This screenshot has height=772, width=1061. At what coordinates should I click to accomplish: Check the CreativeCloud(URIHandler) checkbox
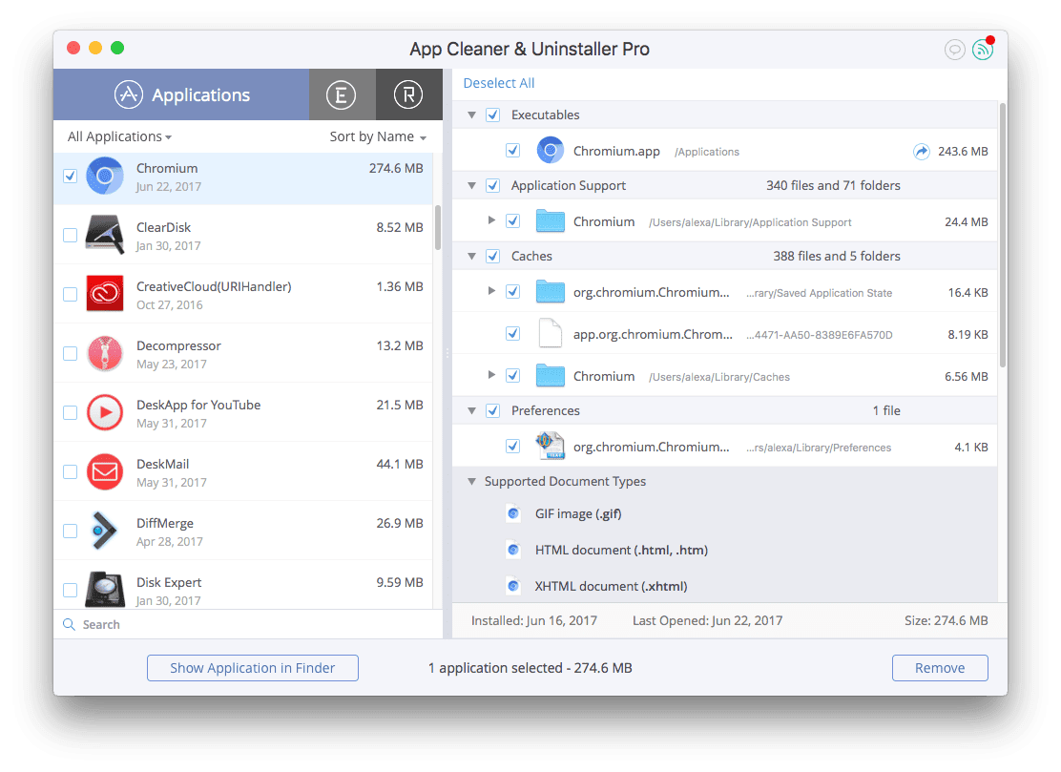click(x=71, y=294)
